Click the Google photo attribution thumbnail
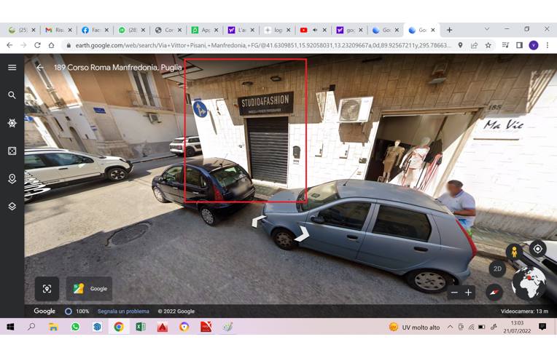Screen dimensions: 557x358 click(90, 288)
